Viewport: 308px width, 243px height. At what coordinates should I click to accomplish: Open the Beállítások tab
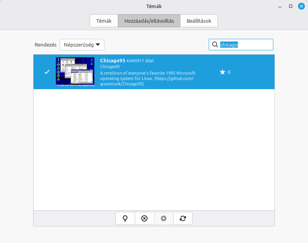199,21
